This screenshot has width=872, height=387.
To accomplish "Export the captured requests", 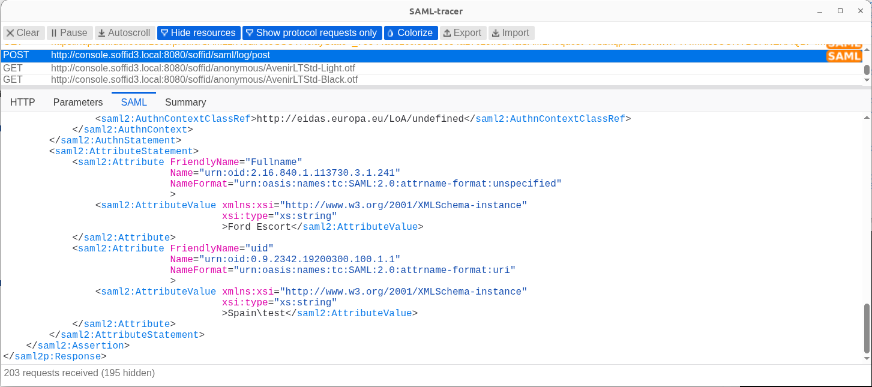I will click(462, 33).
